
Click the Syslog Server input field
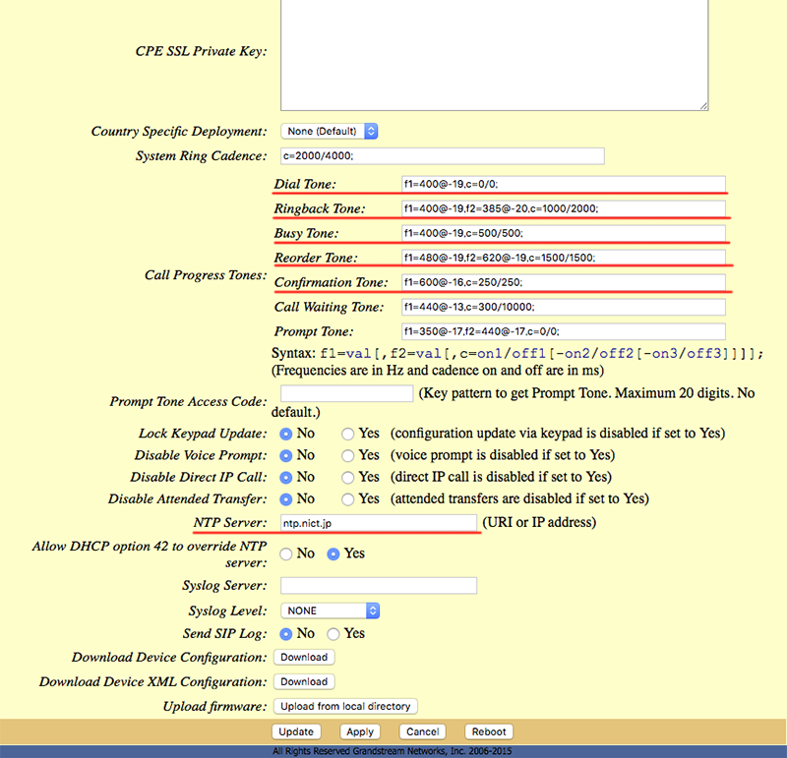(379, 585)
